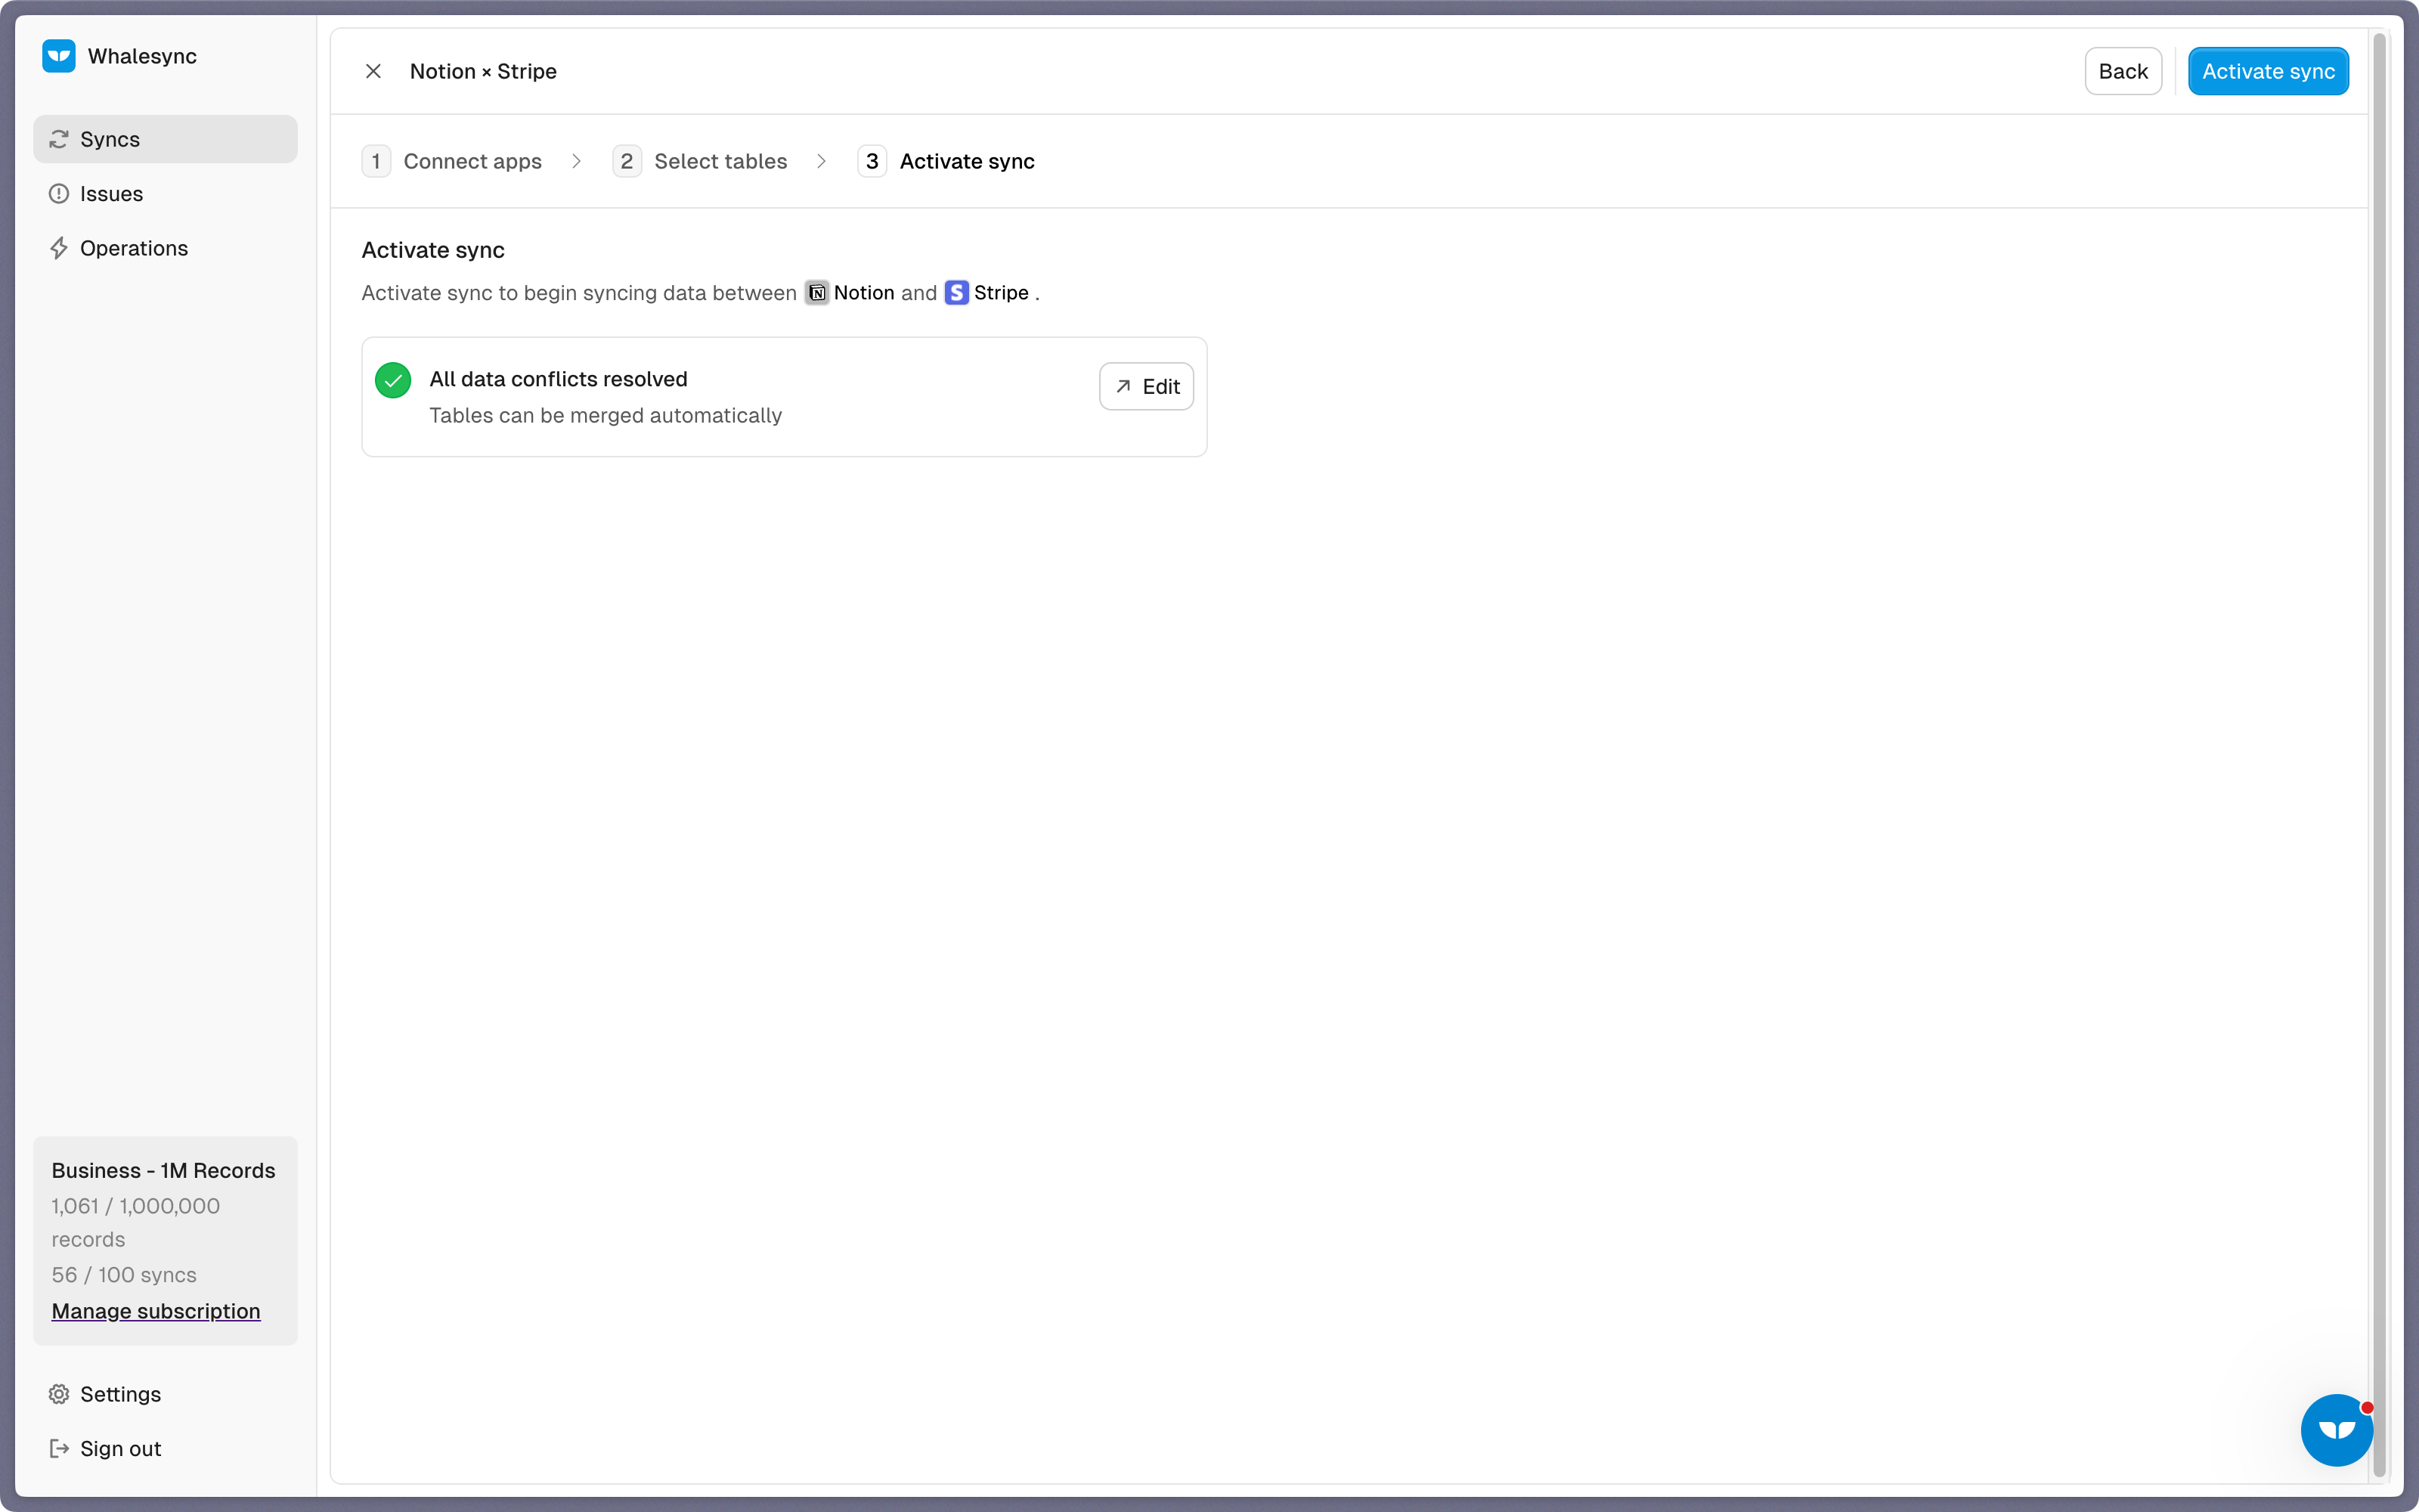
Task: Click the Operations lightning bolt icon
Action: click(x=59, y=248)
